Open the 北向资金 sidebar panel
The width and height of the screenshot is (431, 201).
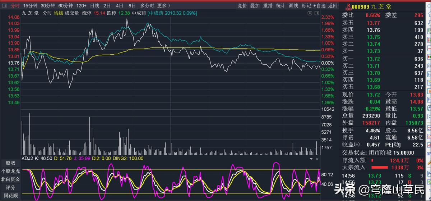(10, 179)
